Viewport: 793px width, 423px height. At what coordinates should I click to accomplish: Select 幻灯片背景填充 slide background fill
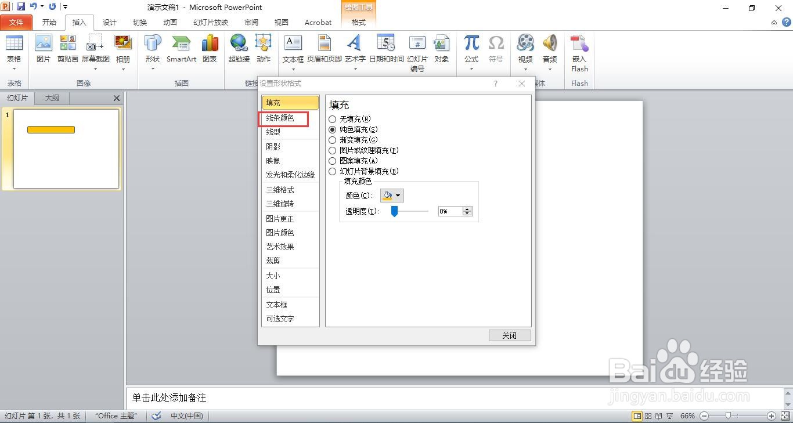(363, 171)
